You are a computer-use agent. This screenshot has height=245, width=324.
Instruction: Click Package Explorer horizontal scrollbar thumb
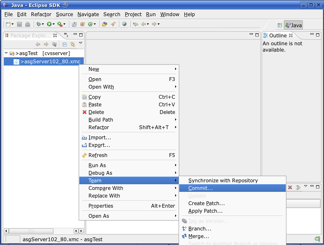(31, 231)
